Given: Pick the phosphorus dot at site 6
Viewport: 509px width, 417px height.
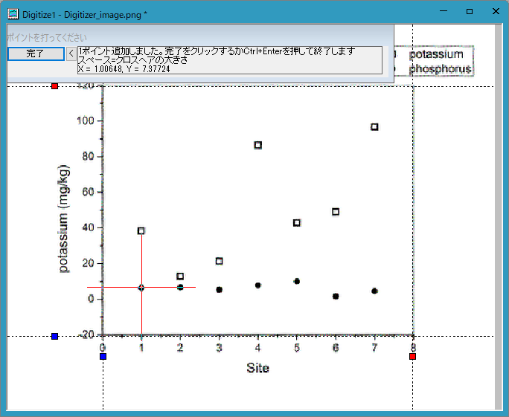Looking at the screenshot, I should coord(336,296).
